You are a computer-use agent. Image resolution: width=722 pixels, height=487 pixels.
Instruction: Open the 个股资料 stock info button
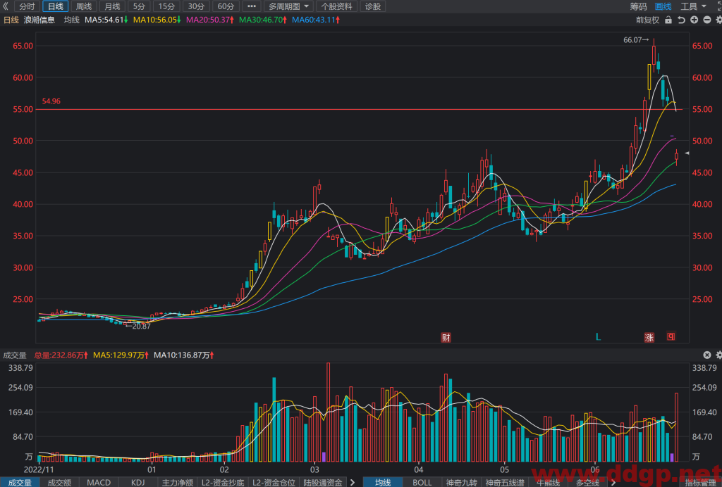point(336,6)
